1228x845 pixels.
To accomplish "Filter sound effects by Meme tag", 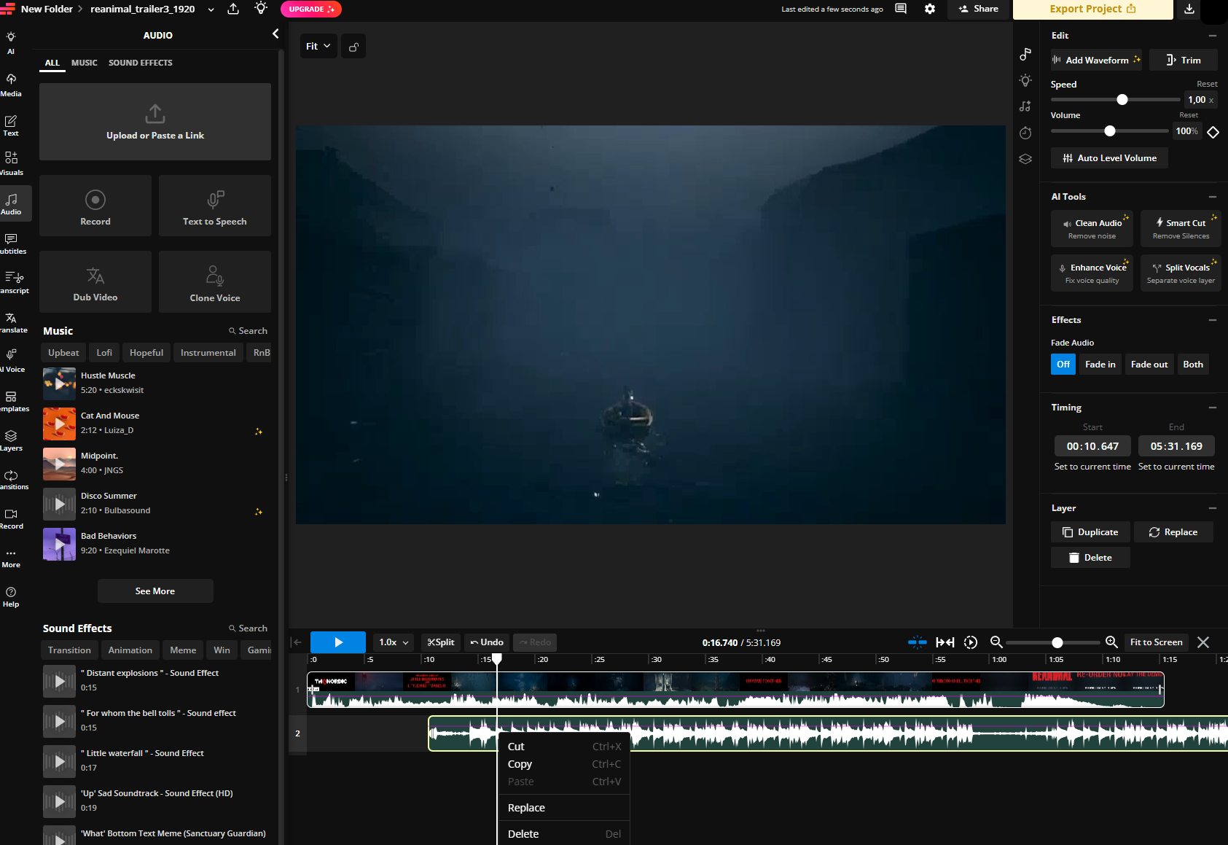I will [x=183, y=650].
